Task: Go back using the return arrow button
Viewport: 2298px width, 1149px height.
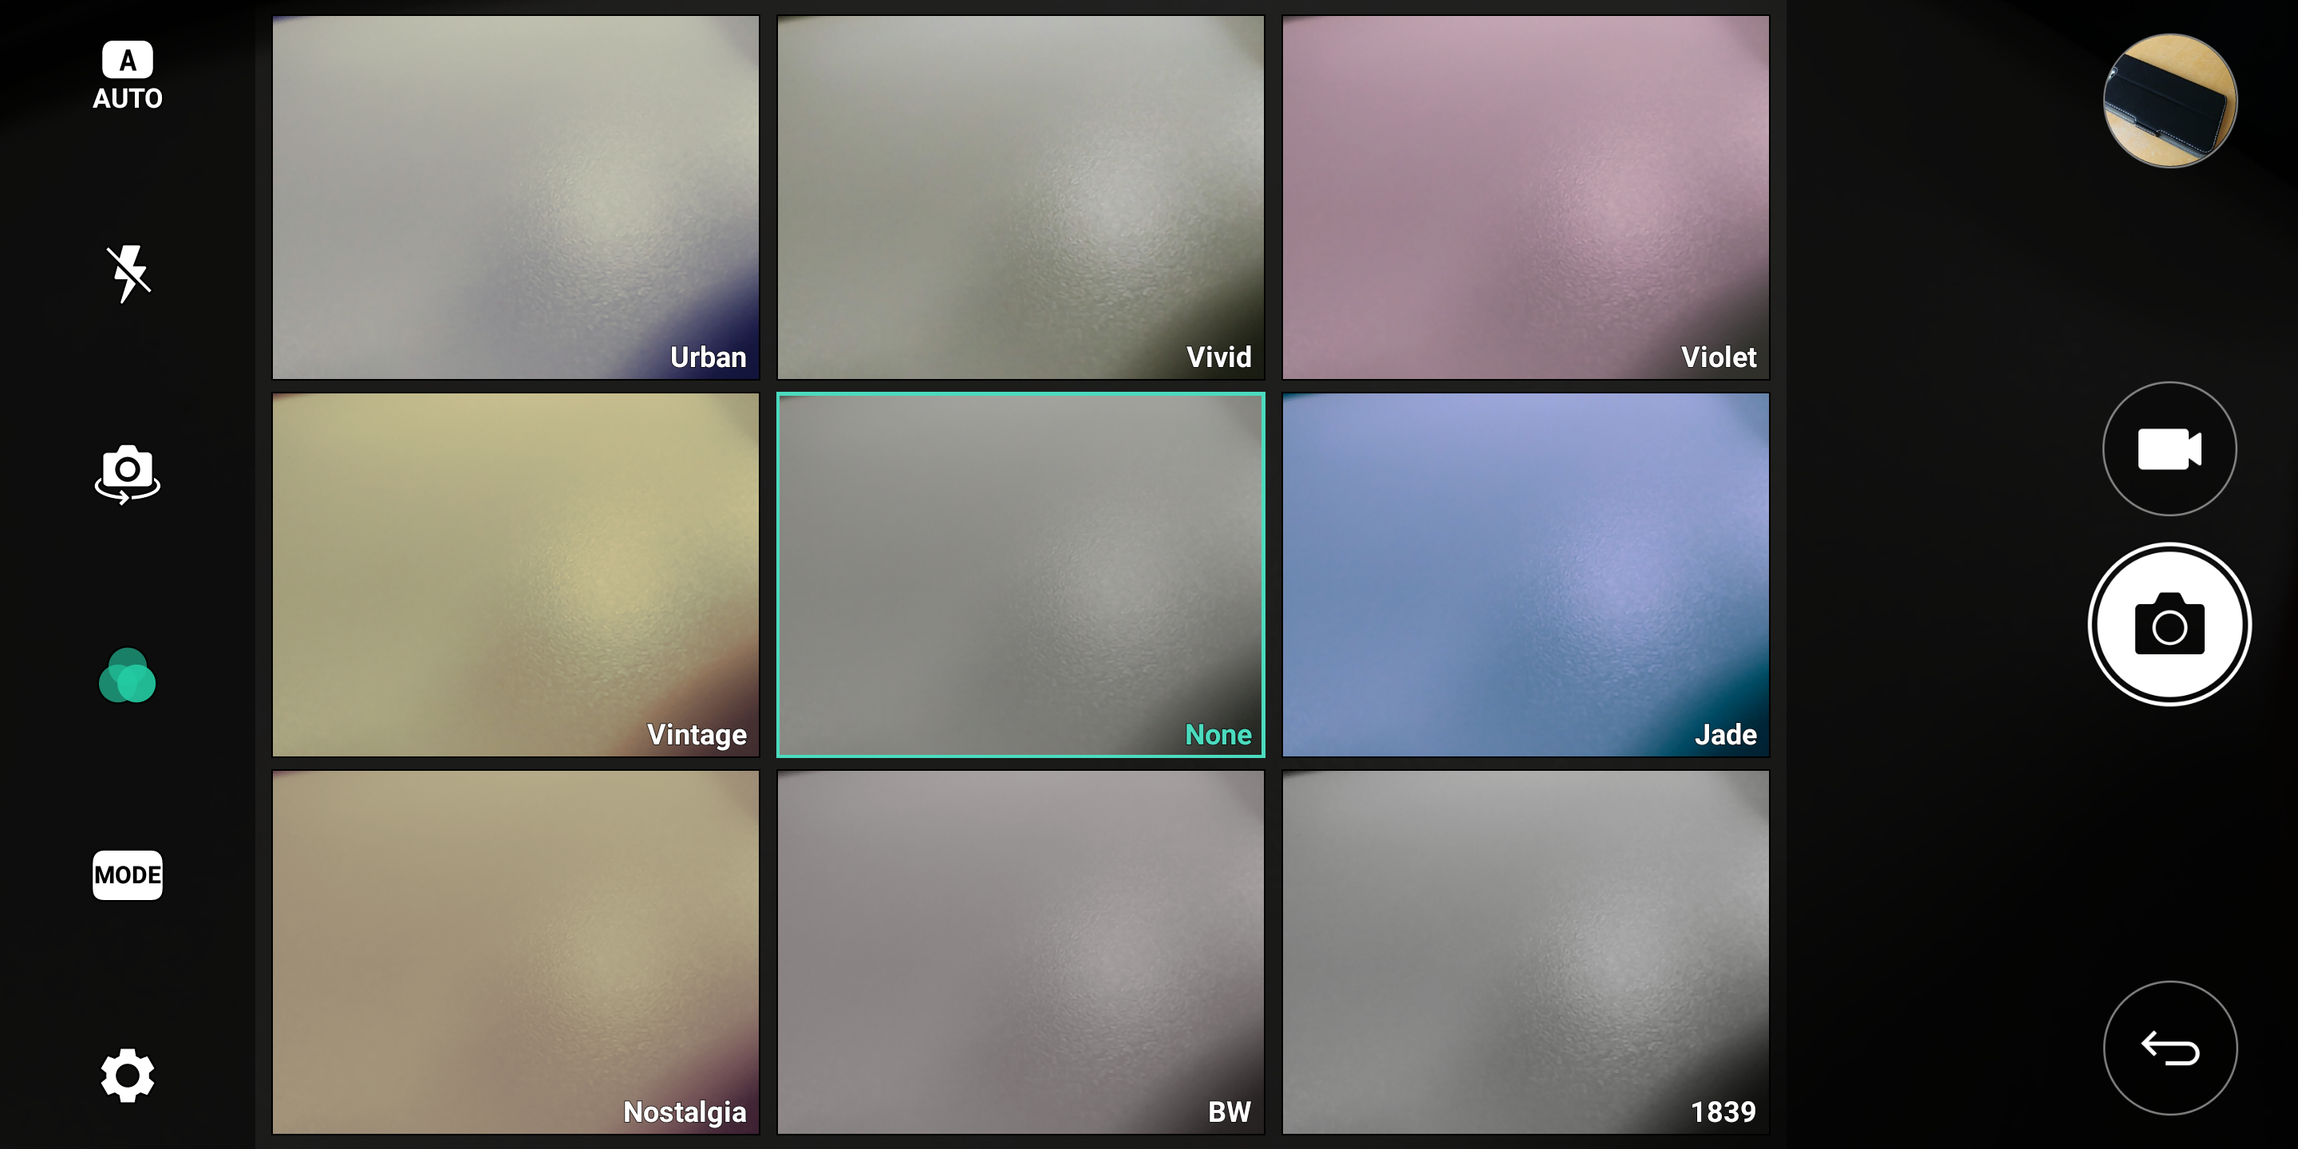Action: click(x=2170, y=1048)
